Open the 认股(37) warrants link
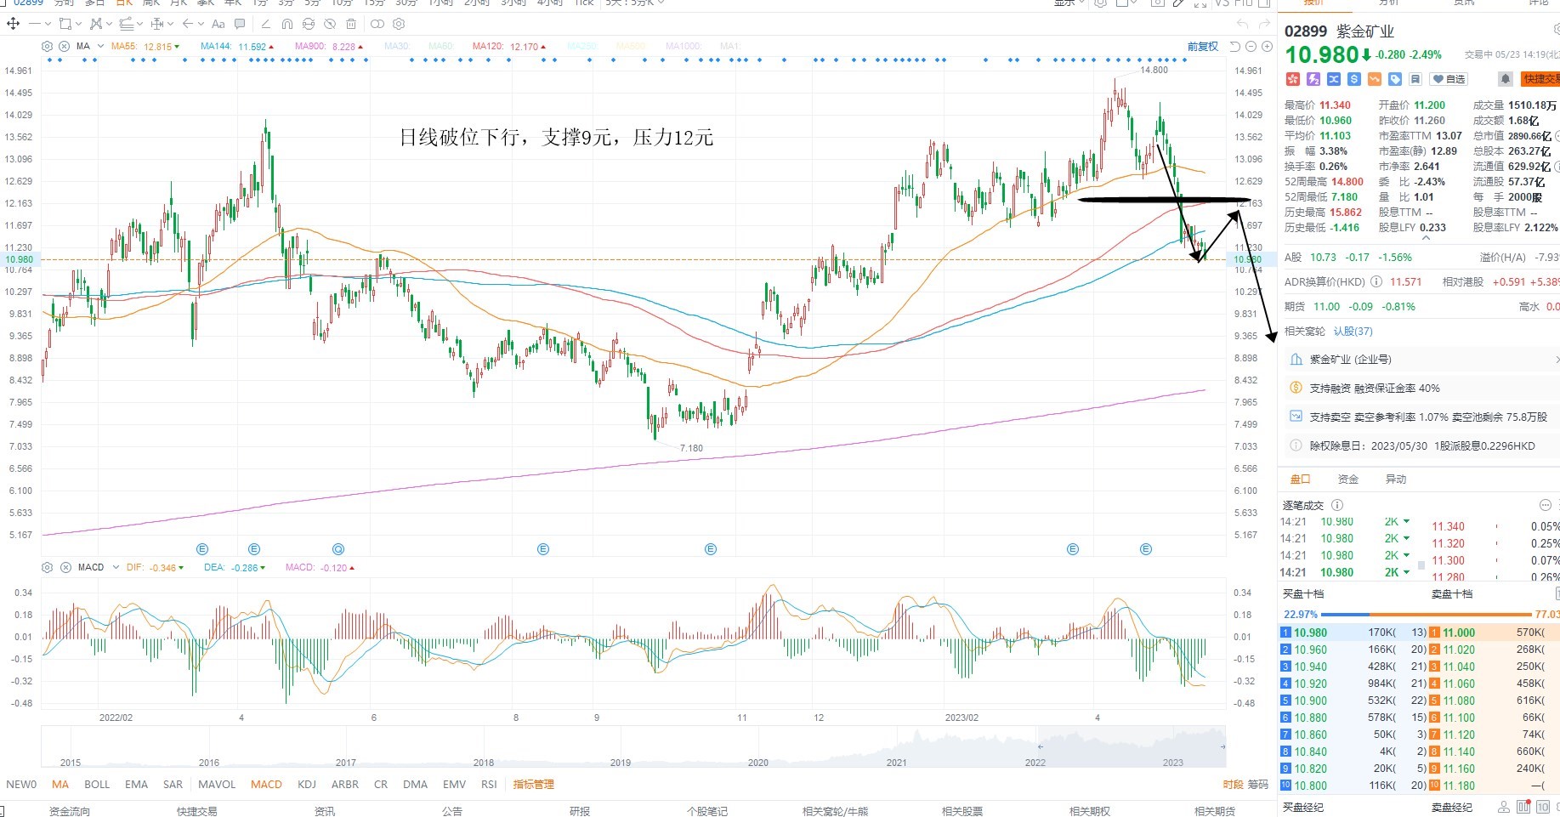The image size is (1560, 817). 1353,332
